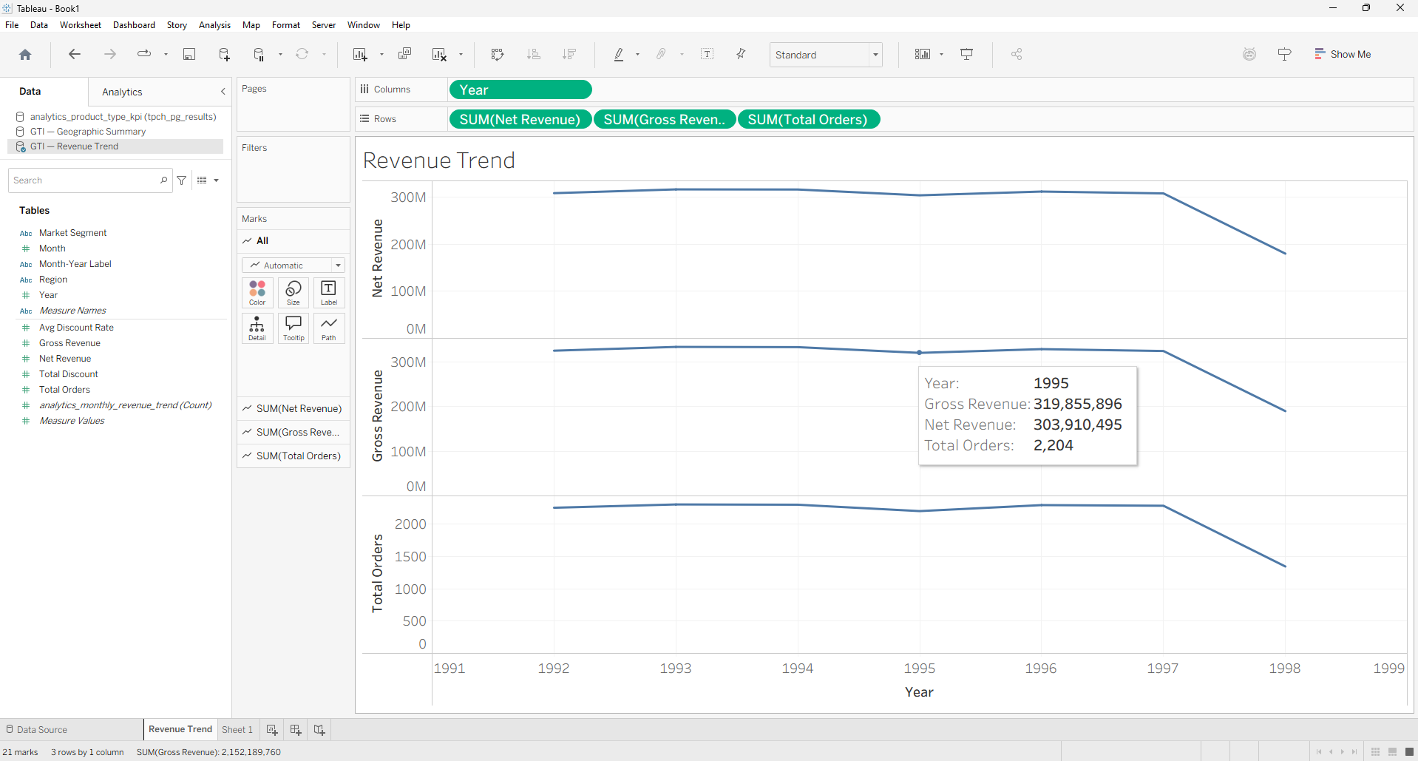Switch to sheet sorter view in status bar
The image size is (1418, 761).
point(1375,752)
